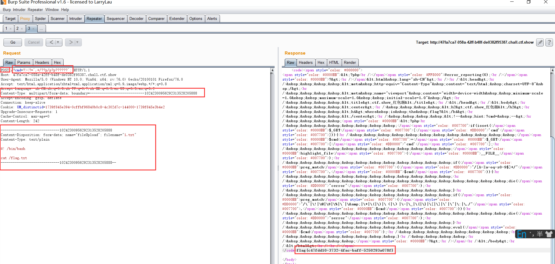This screenshot has width=555, height=264.
Task: Click the 'cat /flag.txt' line in request
Action: click(x=14, y=158)
